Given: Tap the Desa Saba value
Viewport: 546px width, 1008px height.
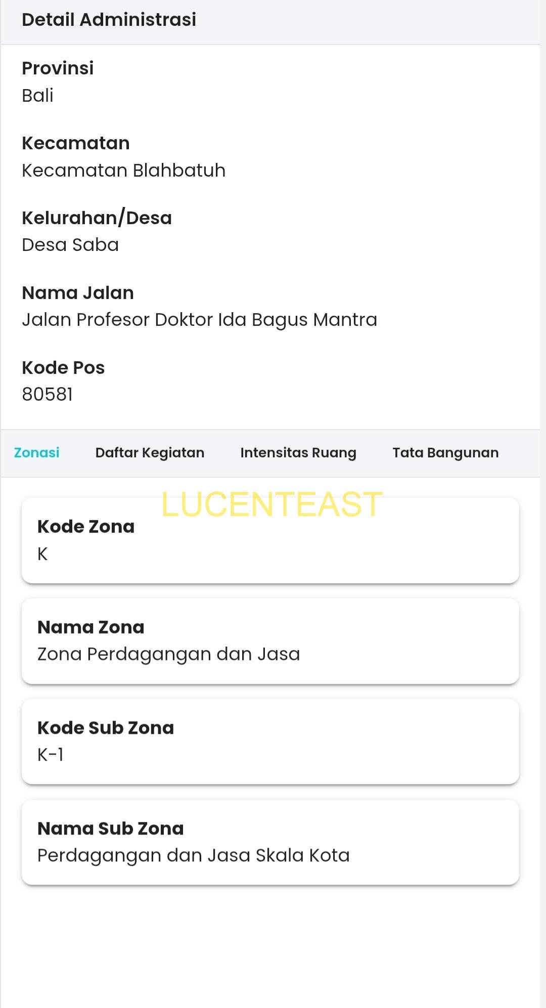Looking at the screenshot, I should pyautogui.click(x=70, y=245).
